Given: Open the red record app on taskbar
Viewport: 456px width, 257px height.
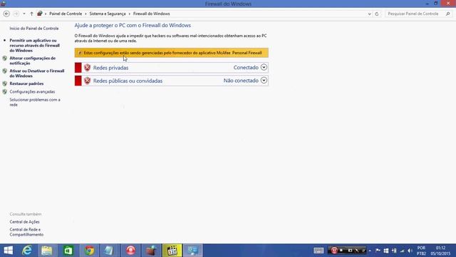Looking at the screenshot, I should point(130,251).
